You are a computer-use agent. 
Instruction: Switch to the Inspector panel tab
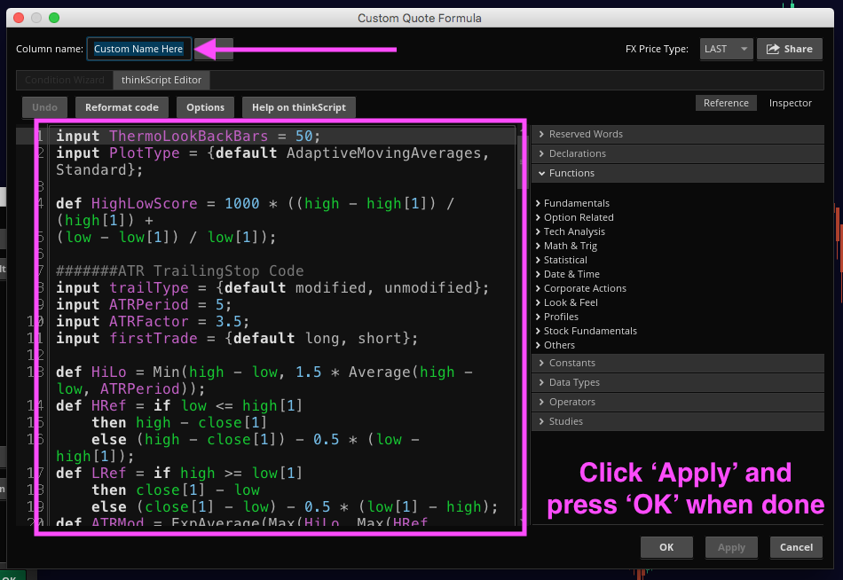click(x=790, y=103)
